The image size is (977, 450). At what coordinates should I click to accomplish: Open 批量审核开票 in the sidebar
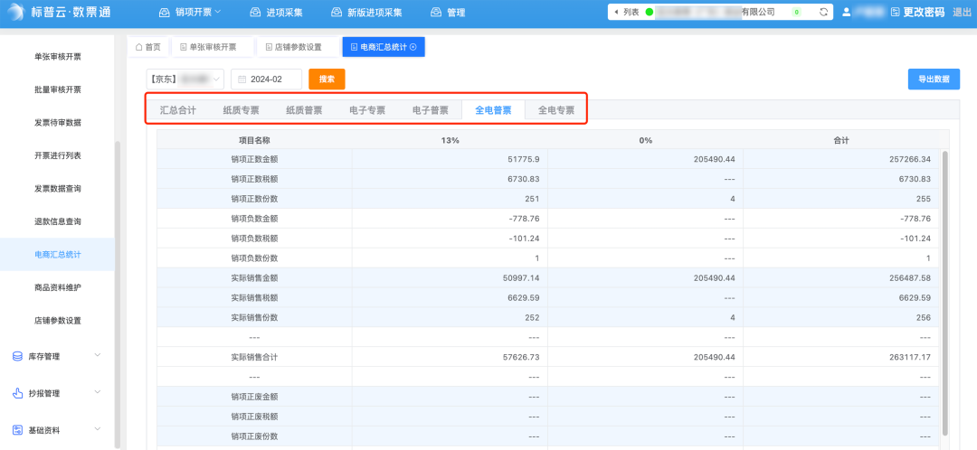pos(57,89)
